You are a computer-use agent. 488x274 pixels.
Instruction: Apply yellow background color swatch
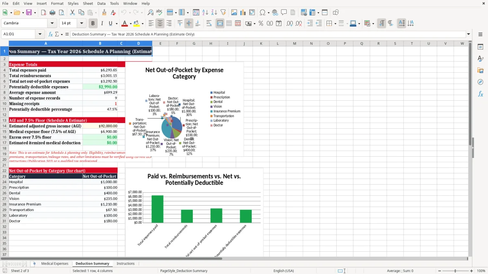[x=137, y=24]
